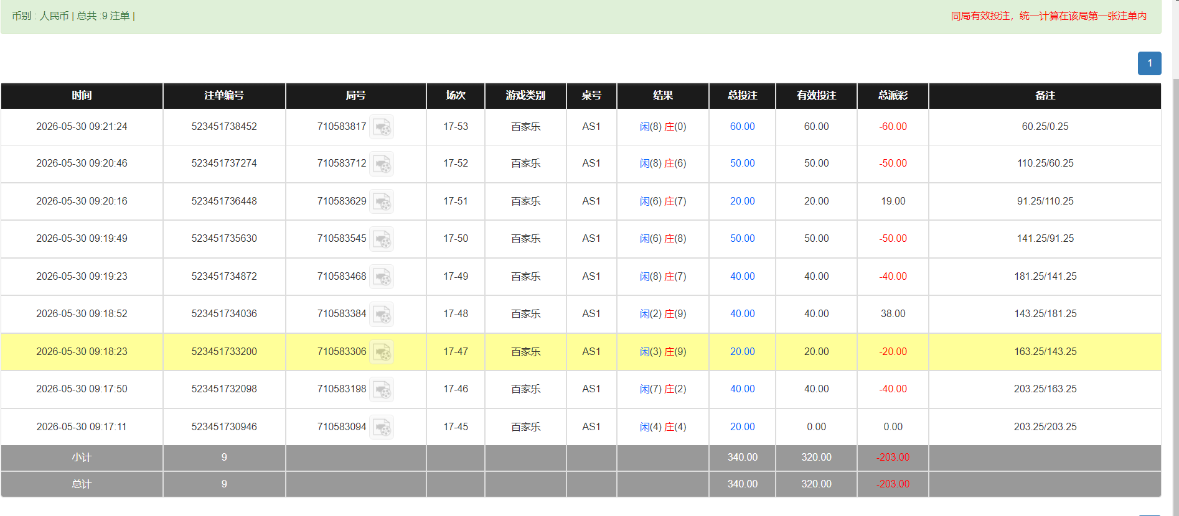Click timestamp 2026-05-30 09:18:23
This screenshot has width=1179, height=516.
tap(82, 352)
